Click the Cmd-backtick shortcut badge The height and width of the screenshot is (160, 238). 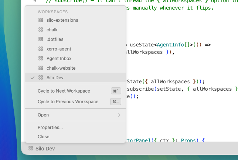[x=116, y=91]
